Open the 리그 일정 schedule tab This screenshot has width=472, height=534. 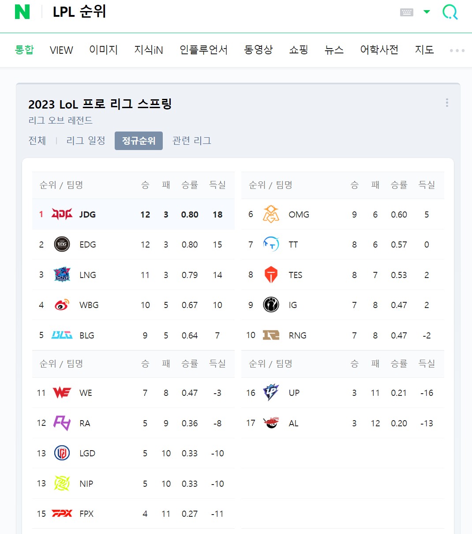pyautogui.click(x=86, y=141)
